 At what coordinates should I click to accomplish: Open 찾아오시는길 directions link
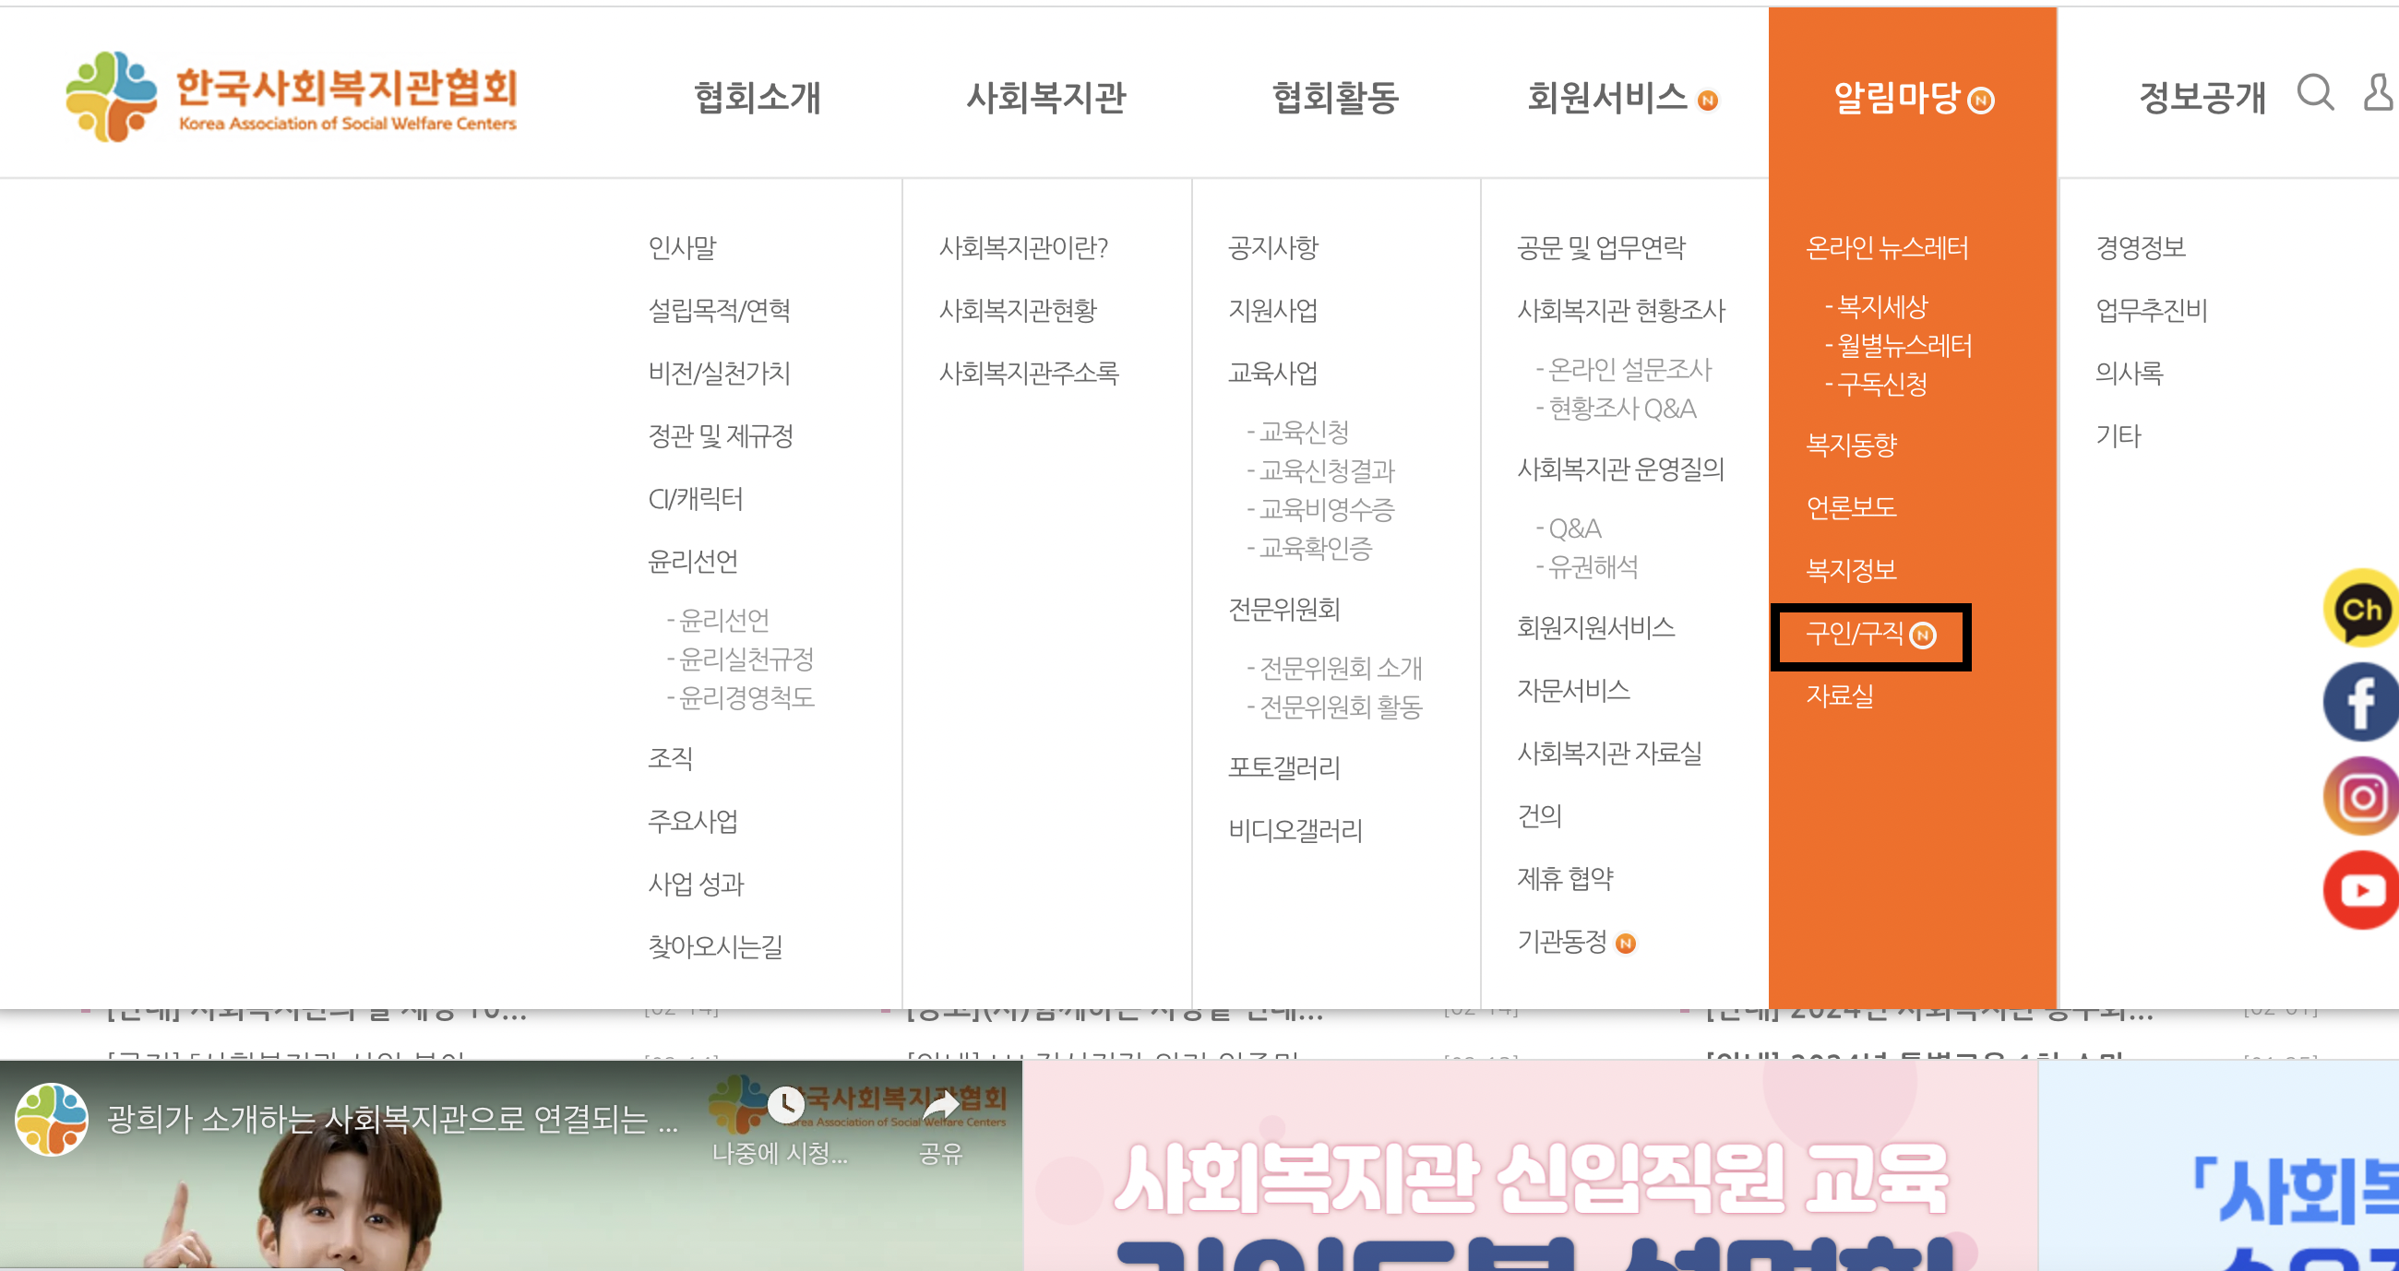tap(715, 946)
